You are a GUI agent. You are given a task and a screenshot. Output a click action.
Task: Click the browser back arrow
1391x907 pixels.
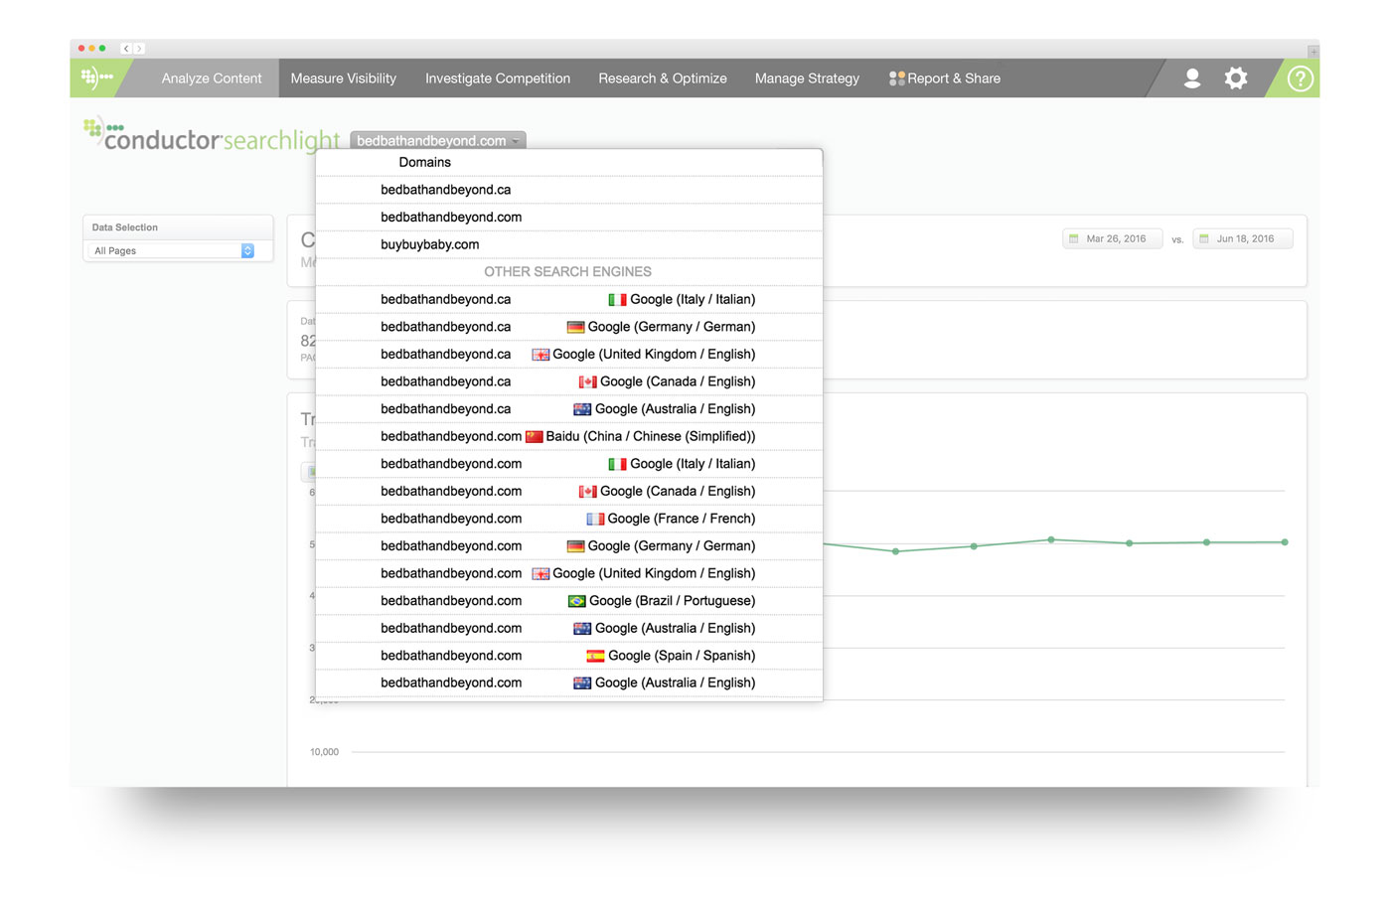coord(126,48)
